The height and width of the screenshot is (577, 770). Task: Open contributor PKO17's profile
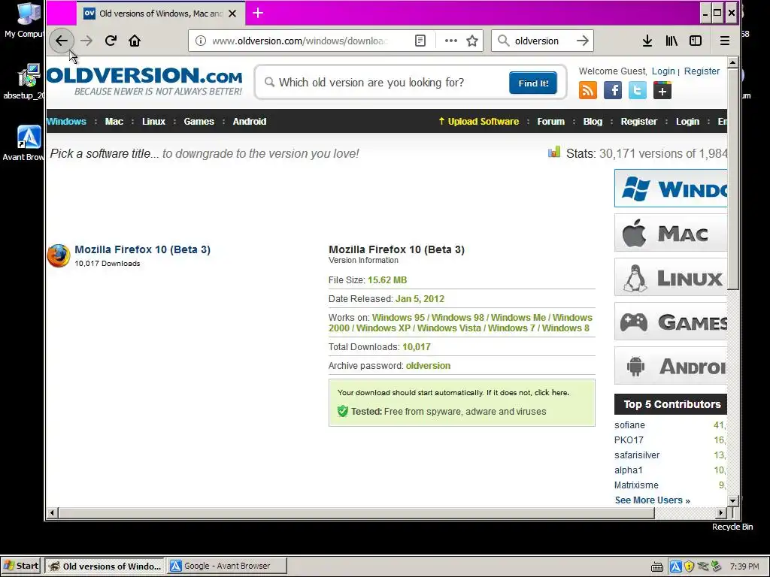tap(629, 440)
